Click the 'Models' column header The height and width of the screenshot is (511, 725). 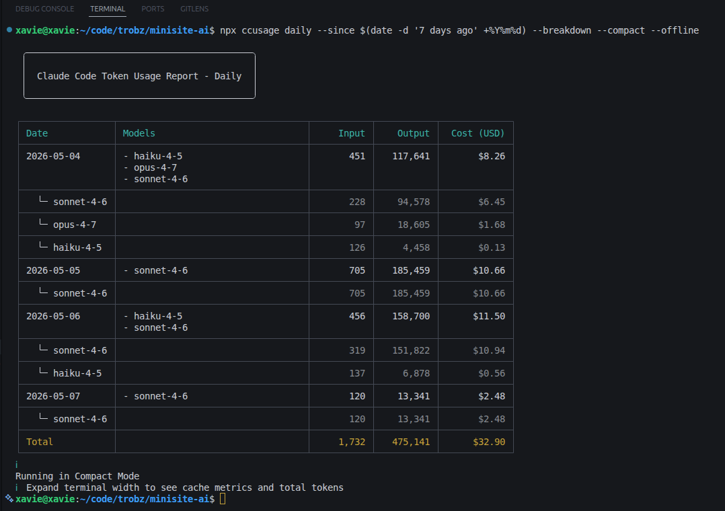coord(139,133)
